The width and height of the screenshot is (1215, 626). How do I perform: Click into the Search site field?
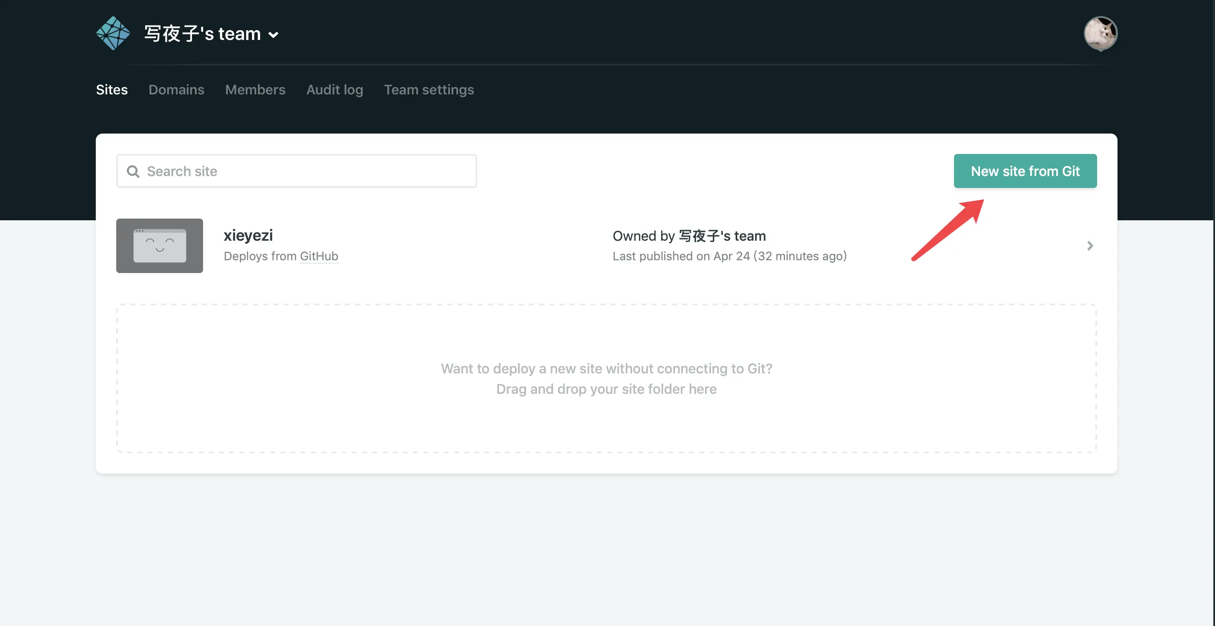(x=297, y=171)
